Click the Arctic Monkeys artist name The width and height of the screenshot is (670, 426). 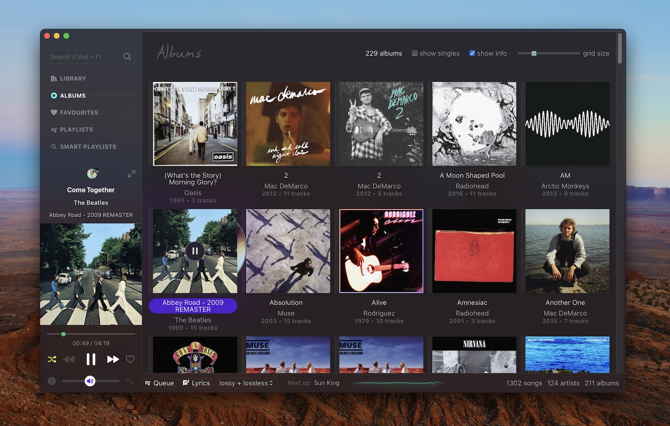tap(565, 186)
